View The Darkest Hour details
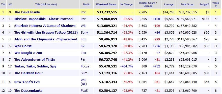The width and height of the screenshot is (222, 94). click(29, 73)
